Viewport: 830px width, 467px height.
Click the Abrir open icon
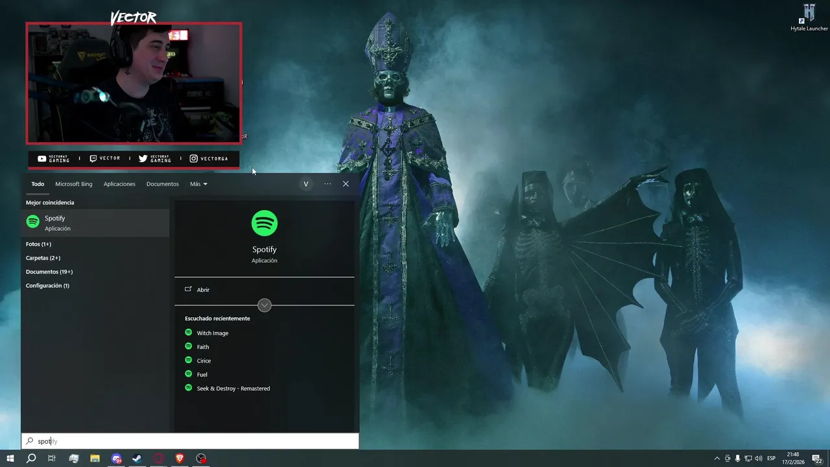[188, 289]
